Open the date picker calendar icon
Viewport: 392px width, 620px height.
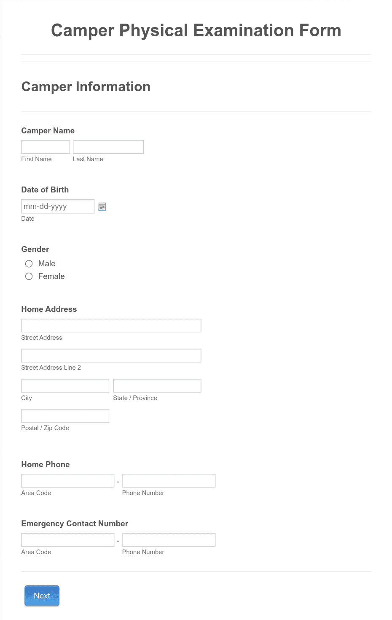click(102, 206)
